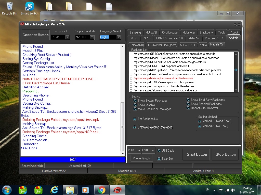This screenshot has width=261, height=195.
Task: Check the HTMLViewer.apk package checkbox
Action: tap(131, 83)
